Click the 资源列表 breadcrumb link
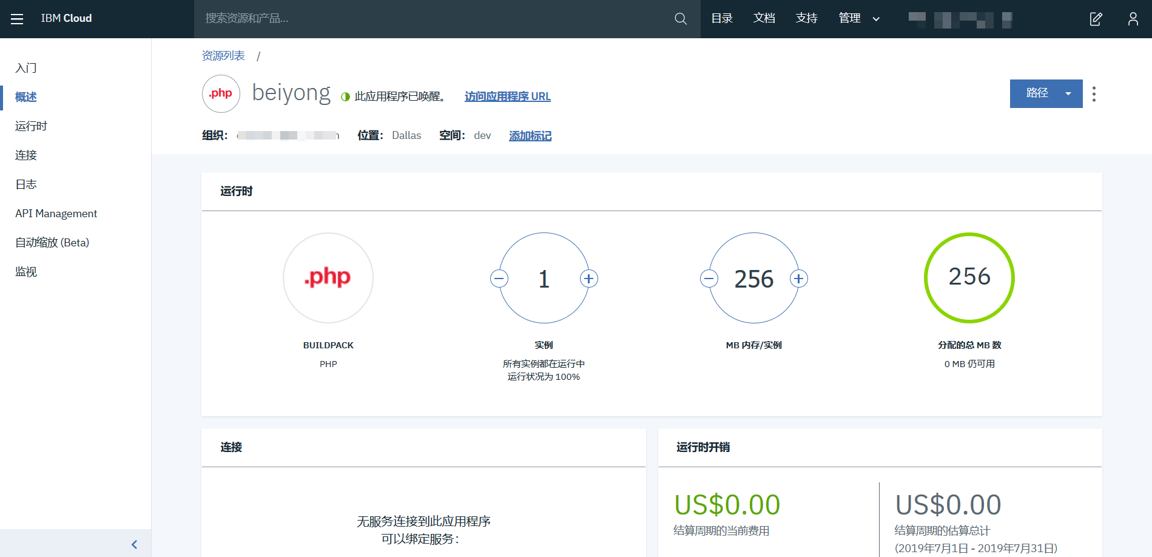This screenshot has width=1152, height=557. click(223, 56)
